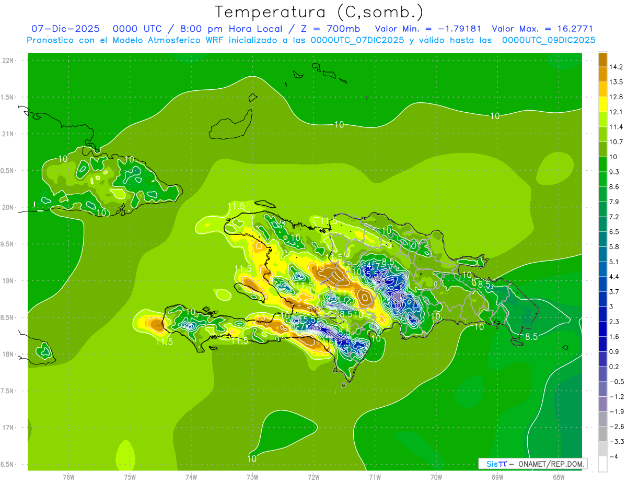Viewport: 627px width, 484px height.
Task: Click the colorbar value "7.2"
Action: point(614,217)
